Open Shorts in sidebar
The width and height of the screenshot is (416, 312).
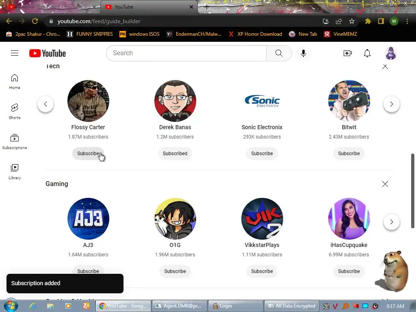coord(15,111)
